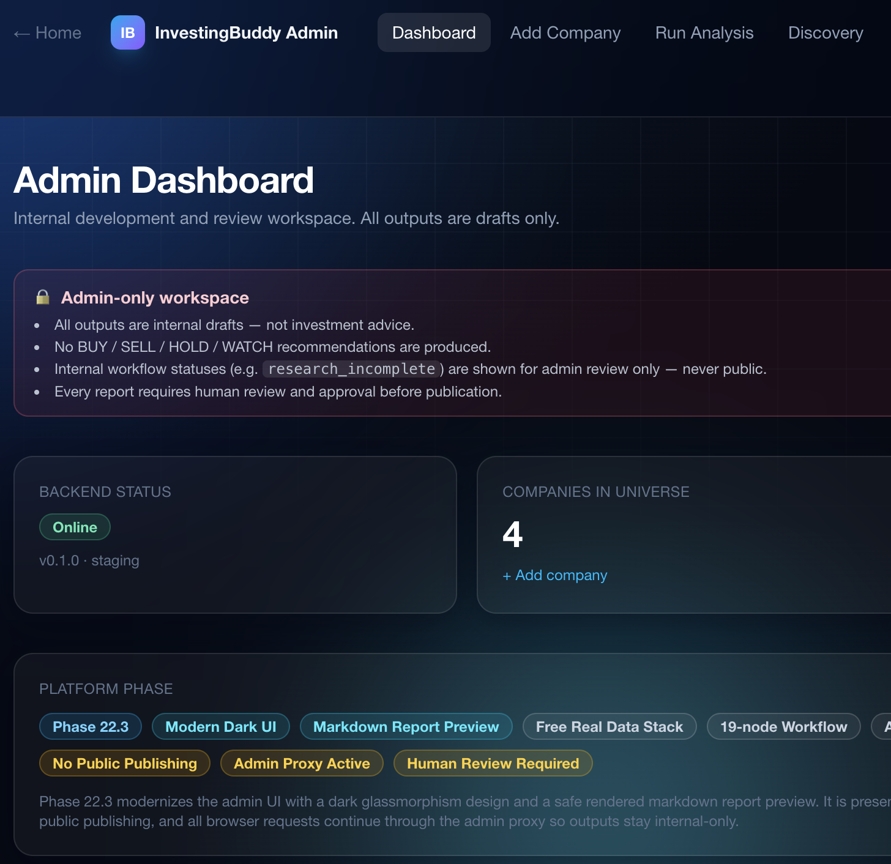Click the No Public Publishing badge

tap(125, 763)
